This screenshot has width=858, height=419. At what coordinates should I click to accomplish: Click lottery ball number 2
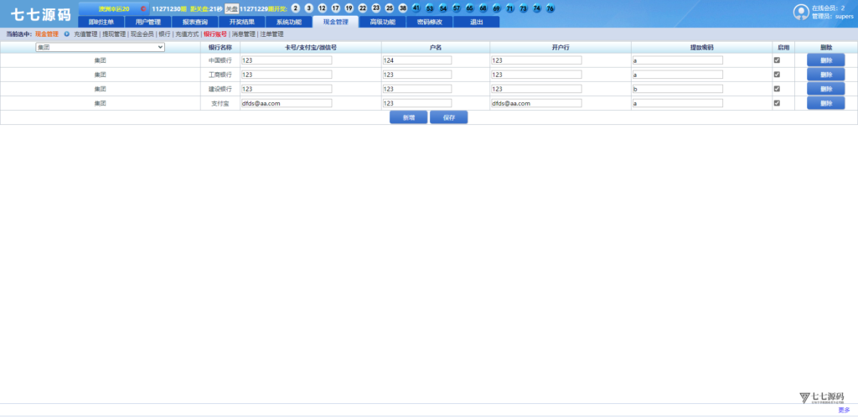296,8
